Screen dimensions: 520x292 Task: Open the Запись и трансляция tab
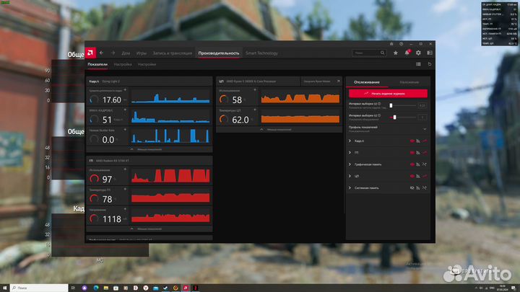click(173, 53)
